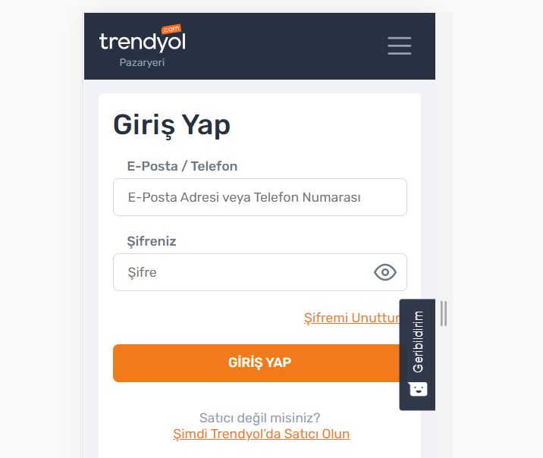Follow the Şimdi Trendyol'da Satıcı Olun link
The width and height of the screenshot is (543, 458).
point(262,434)
